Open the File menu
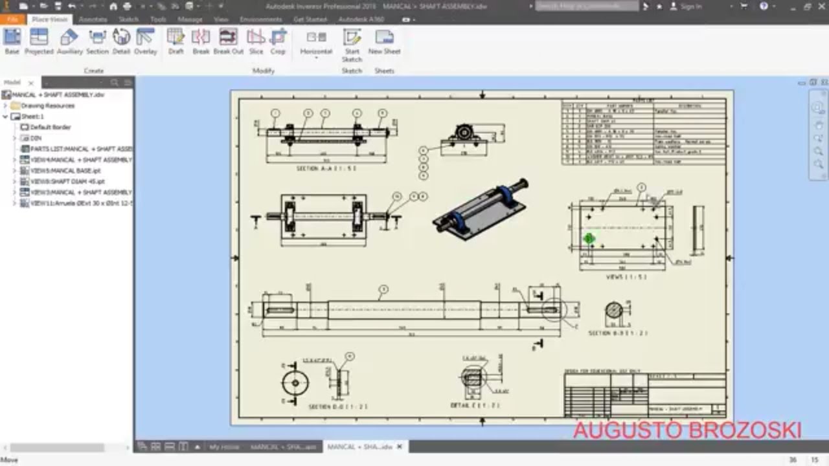Image resolution: width=829 pixels, height=466 pixels. click(x=12, y=19)
